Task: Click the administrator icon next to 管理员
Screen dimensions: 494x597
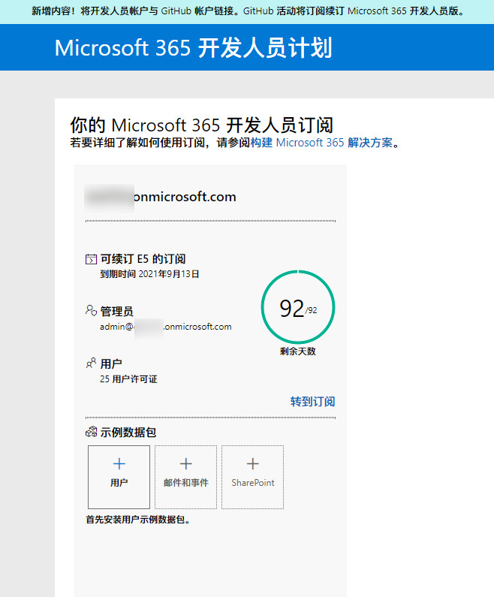Action: [91, 310]
